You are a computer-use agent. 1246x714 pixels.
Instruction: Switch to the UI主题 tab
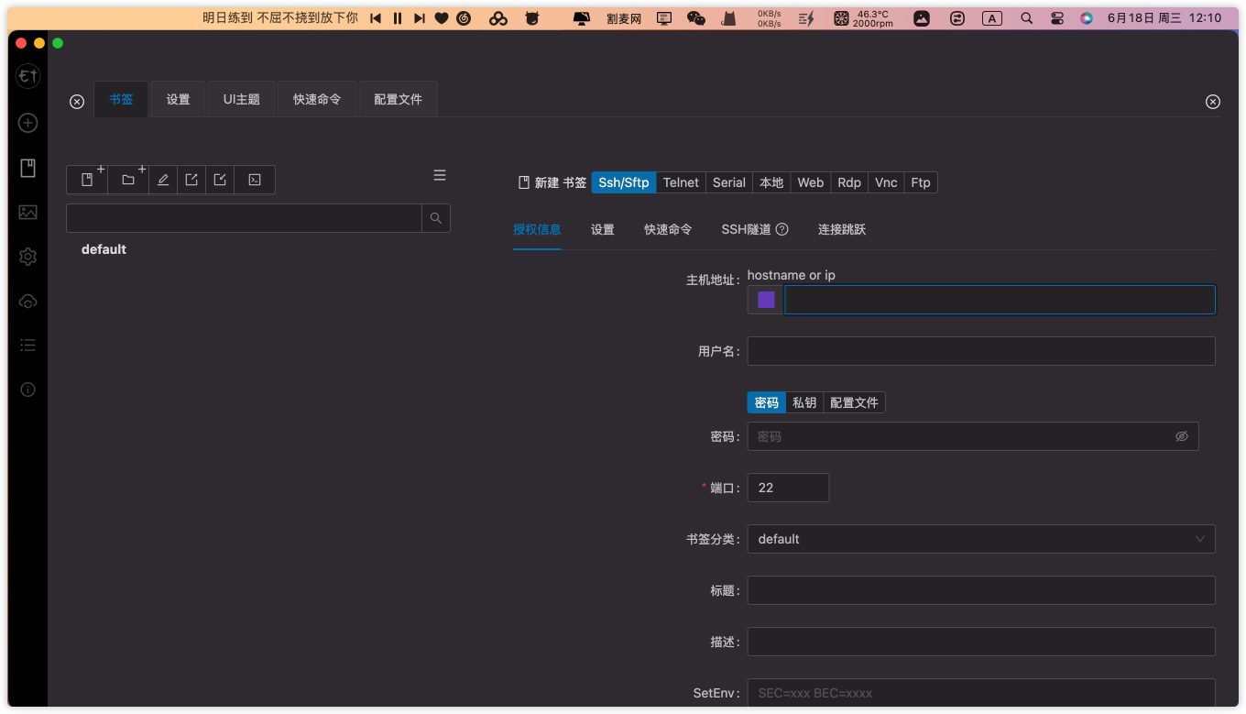click(x=242, y=99)
